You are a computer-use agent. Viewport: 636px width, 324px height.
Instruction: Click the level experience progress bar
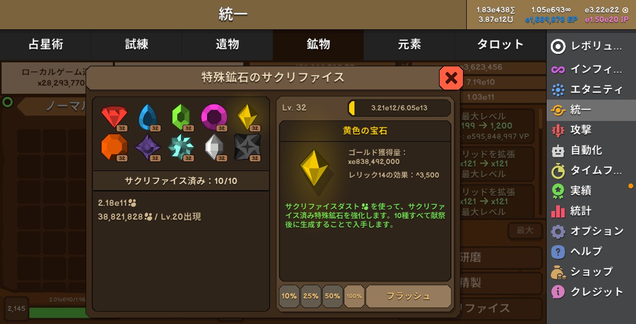[x=399, y=108]
